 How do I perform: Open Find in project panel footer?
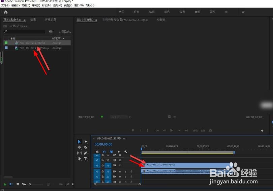67,184
